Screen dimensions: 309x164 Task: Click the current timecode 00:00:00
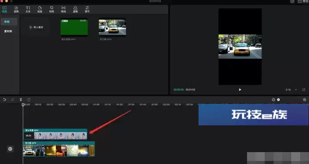coord(179,90)
